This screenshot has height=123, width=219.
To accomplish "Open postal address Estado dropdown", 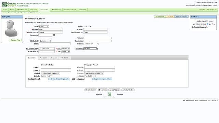I will point(90,76).
